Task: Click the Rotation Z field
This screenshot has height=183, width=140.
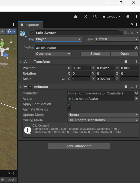Action: 130,73
